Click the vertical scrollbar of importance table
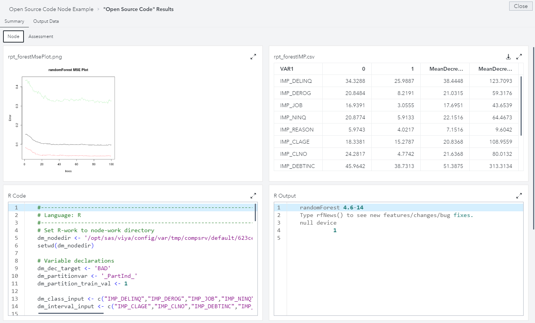Image resolution: width=535 pixels, height=323 pixels. tap(521, 106)
